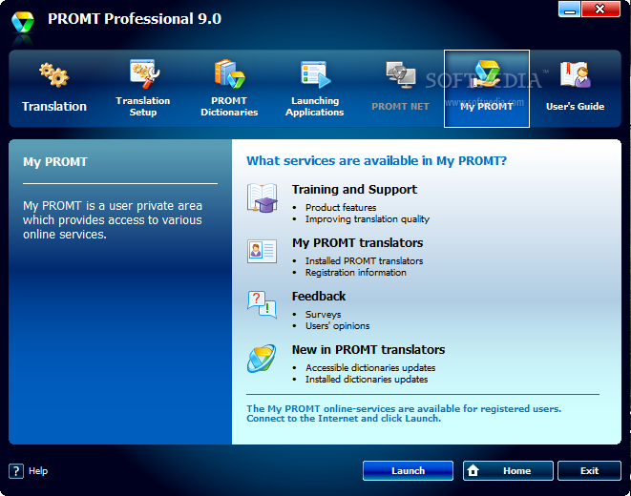Image resolution: width=631 pixels, height=496 pixels.
Task: Open the Help link text
Action: [x=38, y=471]
